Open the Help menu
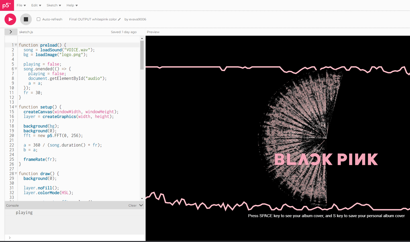Screen dimensions: 410x242 (x=72, y=5)
